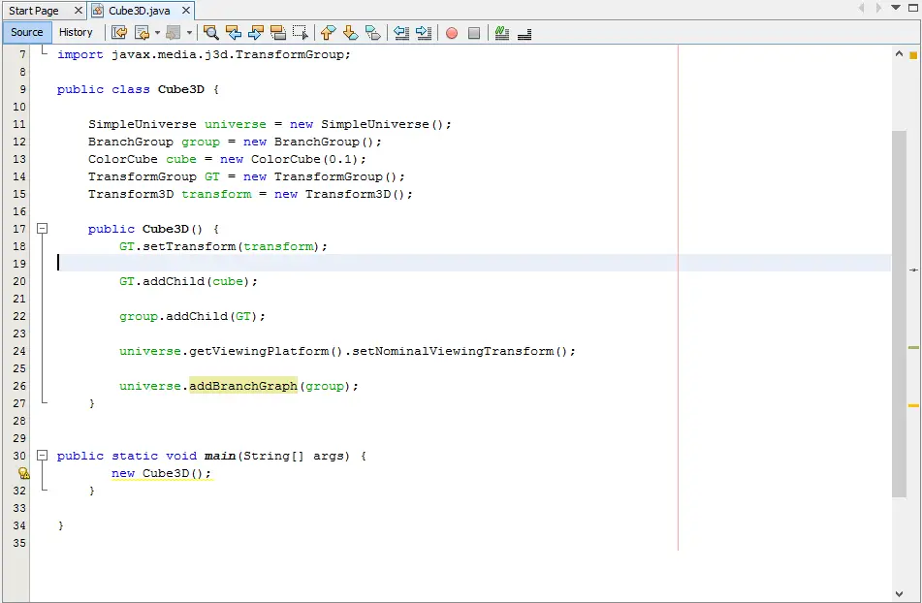Open the History view of Cube3D.java

76,32
